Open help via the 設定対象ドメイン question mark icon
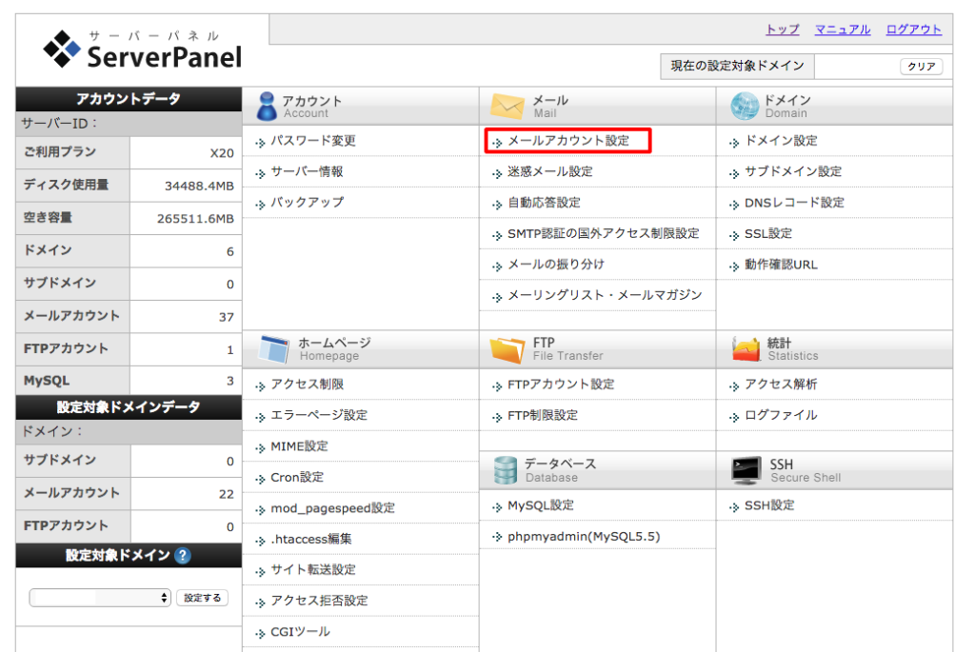This screenshot has height=652, width=975. tap(182, 557)
